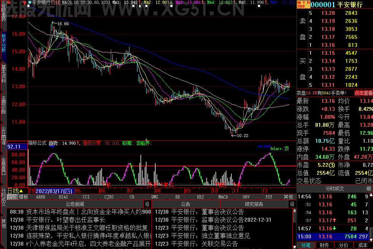Select the 指标 tab
This screenshot has height=249, width=373.
coord(12,197)
